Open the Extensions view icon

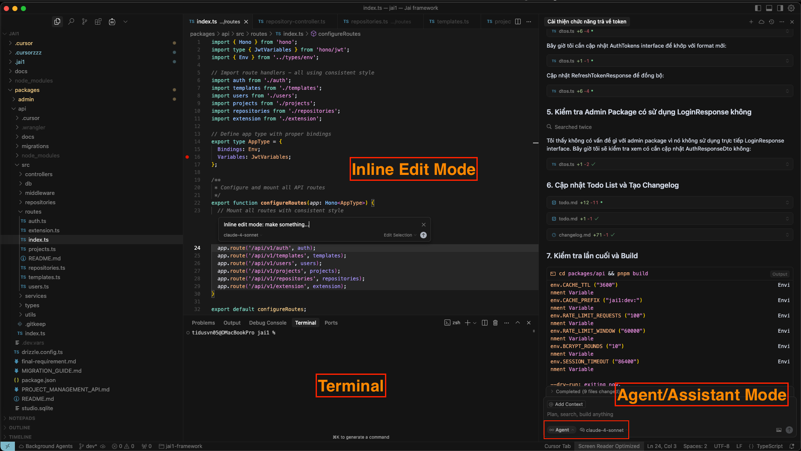[x=98, y=21]
